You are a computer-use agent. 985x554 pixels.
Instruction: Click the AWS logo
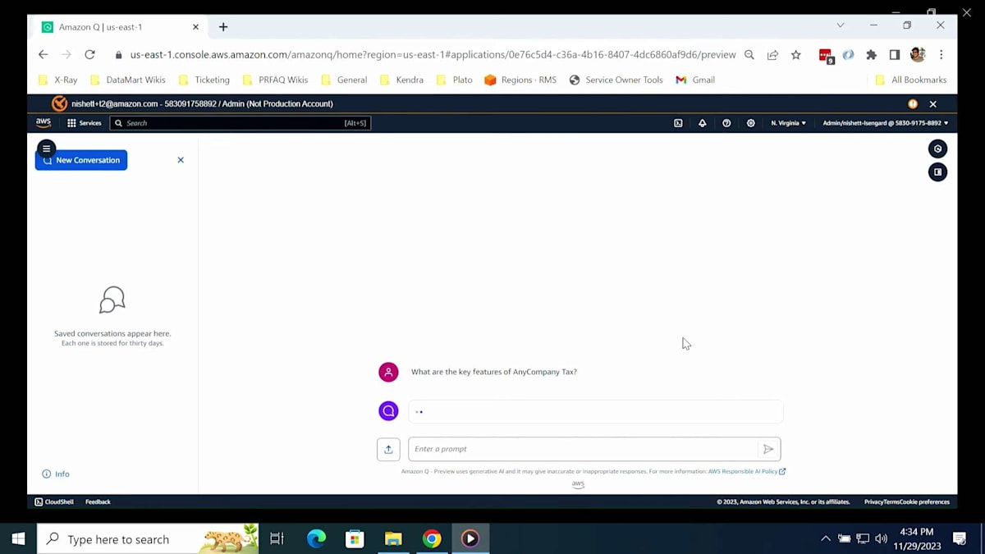point(44,123)
